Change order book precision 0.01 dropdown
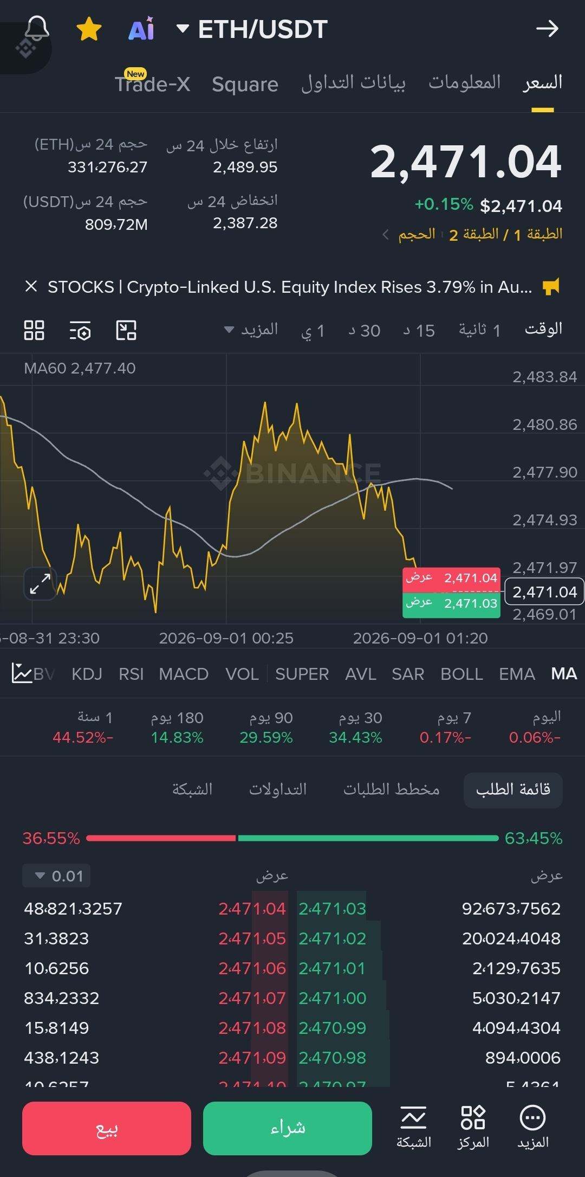585x1177 pixels. tap(56, 876)
